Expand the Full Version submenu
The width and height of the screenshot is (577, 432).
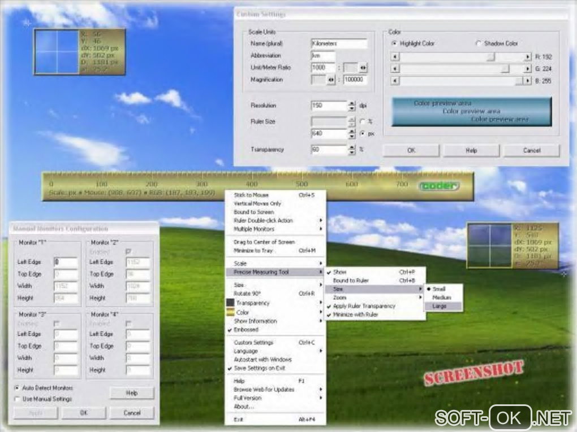tap(275, 398)
